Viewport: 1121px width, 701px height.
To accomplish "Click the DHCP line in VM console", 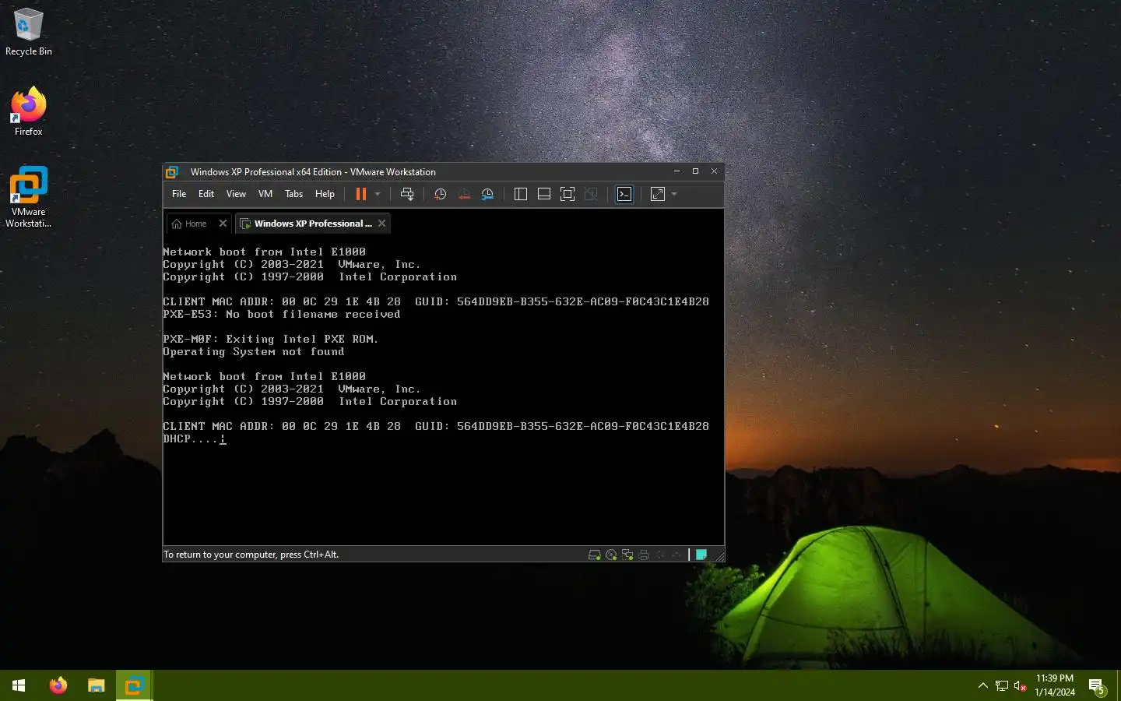I will coord(195,439).
